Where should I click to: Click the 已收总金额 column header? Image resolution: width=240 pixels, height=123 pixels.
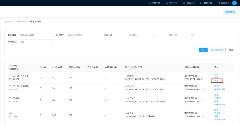point(93,67)
